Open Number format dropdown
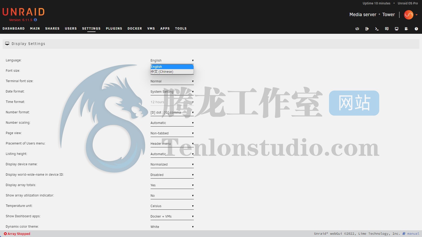Viewport: 422px width, 237px height. (172, 113)
